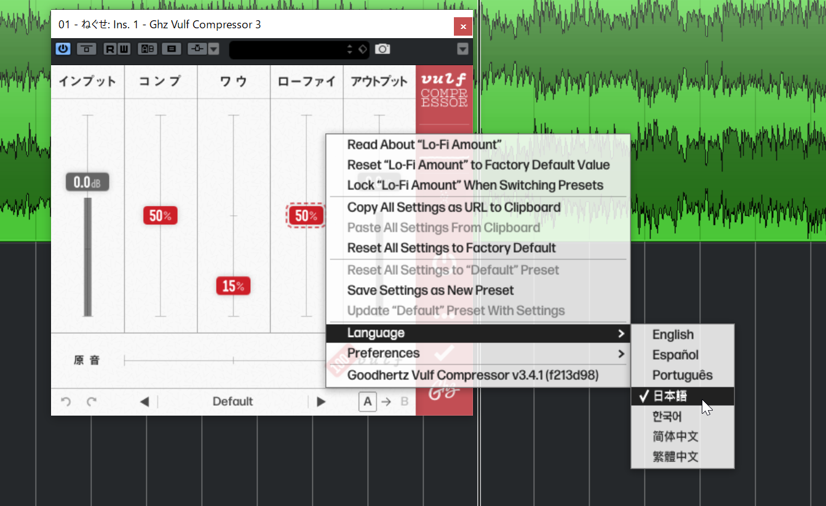Open plugin functions menu arrow at top right

(x=463, y=49)
